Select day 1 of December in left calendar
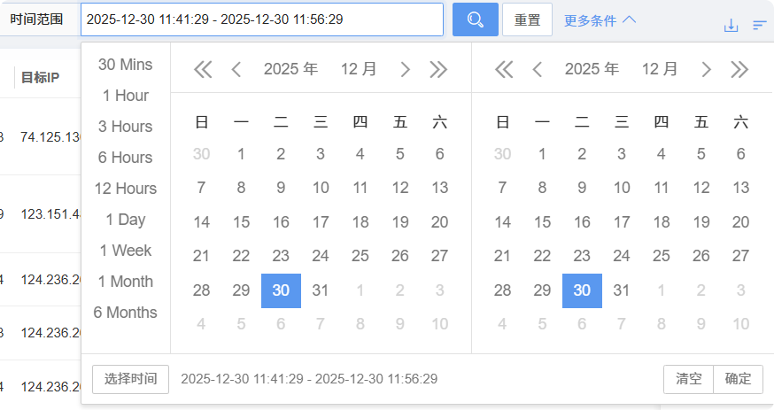774x410 pixels. coord(241,154)
